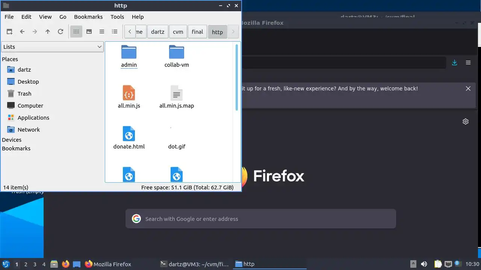The height and width of the screenshot is (270, 481).
Task: Select the collab-vm folder icon
Action: (177, 52)
